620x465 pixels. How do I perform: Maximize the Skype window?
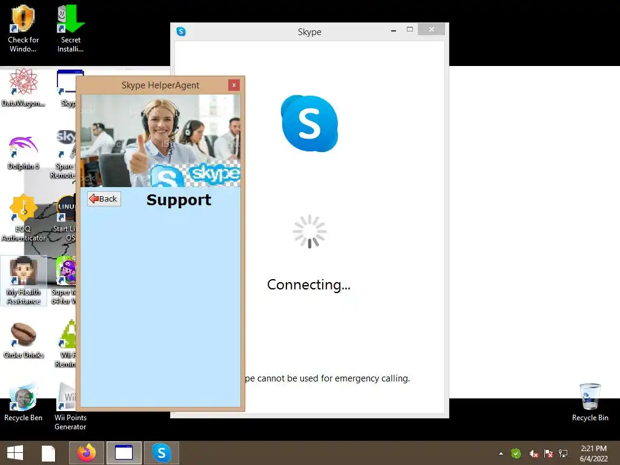(x=410, y=29)
